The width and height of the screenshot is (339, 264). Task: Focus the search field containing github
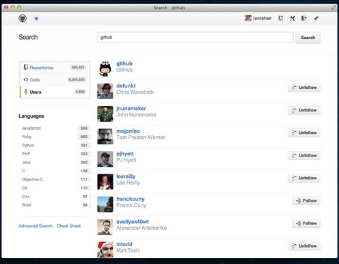(195, 38)
